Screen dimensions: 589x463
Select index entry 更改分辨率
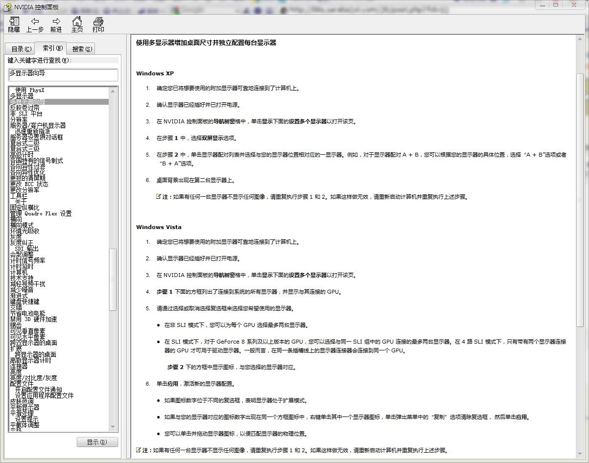click(x=24, y=190)
